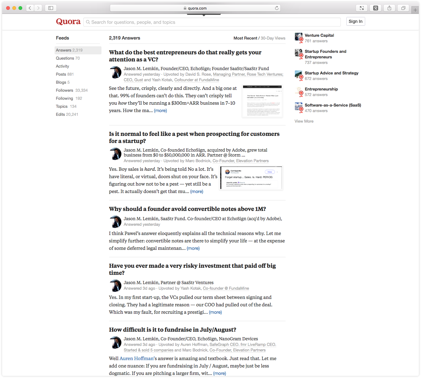This screenshot has height=378, width=421.
Task: Expand (more) on the July/August fundraise answer
Action: tap(220, 373)
